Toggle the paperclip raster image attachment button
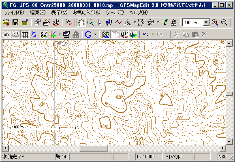 (x=133, y=34)
